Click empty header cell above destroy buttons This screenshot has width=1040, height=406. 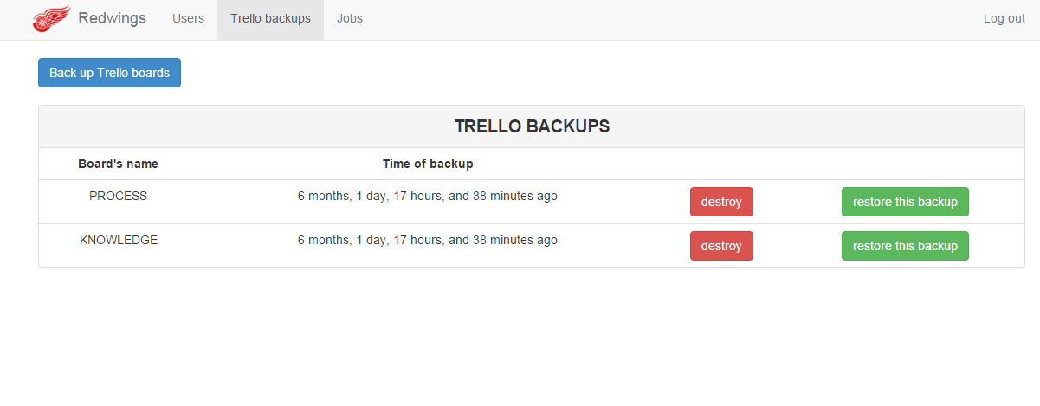[x=721, y=164]
